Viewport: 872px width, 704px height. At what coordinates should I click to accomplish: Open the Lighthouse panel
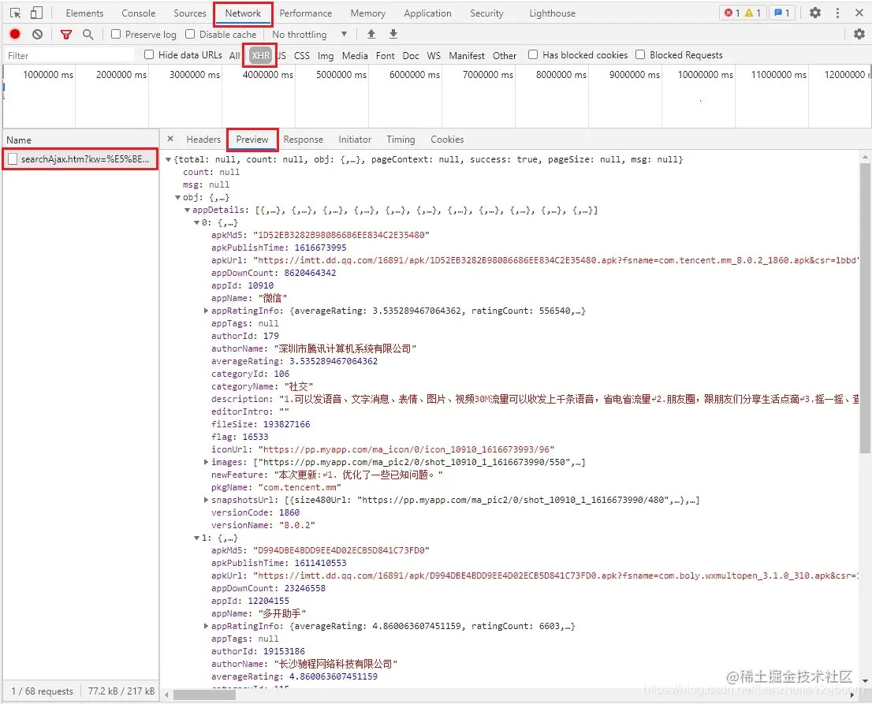pyautogui.click(x=552, y=13)
